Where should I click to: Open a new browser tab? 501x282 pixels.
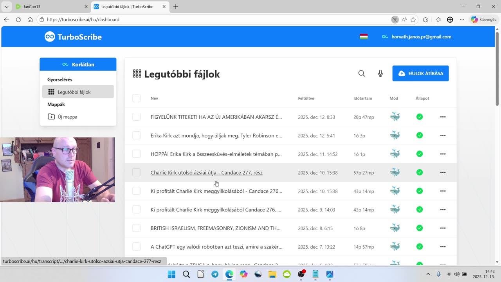point(176,7)
